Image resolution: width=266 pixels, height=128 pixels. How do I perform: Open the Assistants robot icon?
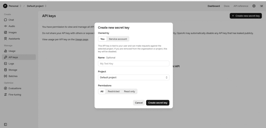(5, 39)
